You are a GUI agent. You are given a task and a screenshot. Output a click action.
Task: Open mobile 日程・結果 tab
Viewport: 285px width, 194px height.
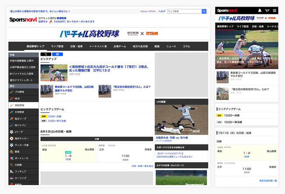click(258, 27)
